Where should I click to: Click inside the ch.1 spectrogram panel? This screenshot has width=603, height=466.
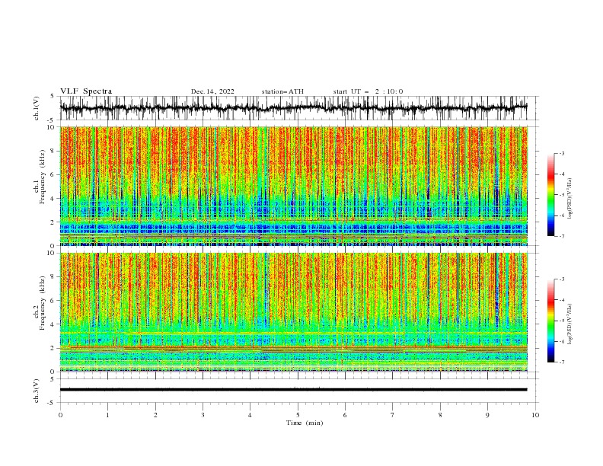293,186
